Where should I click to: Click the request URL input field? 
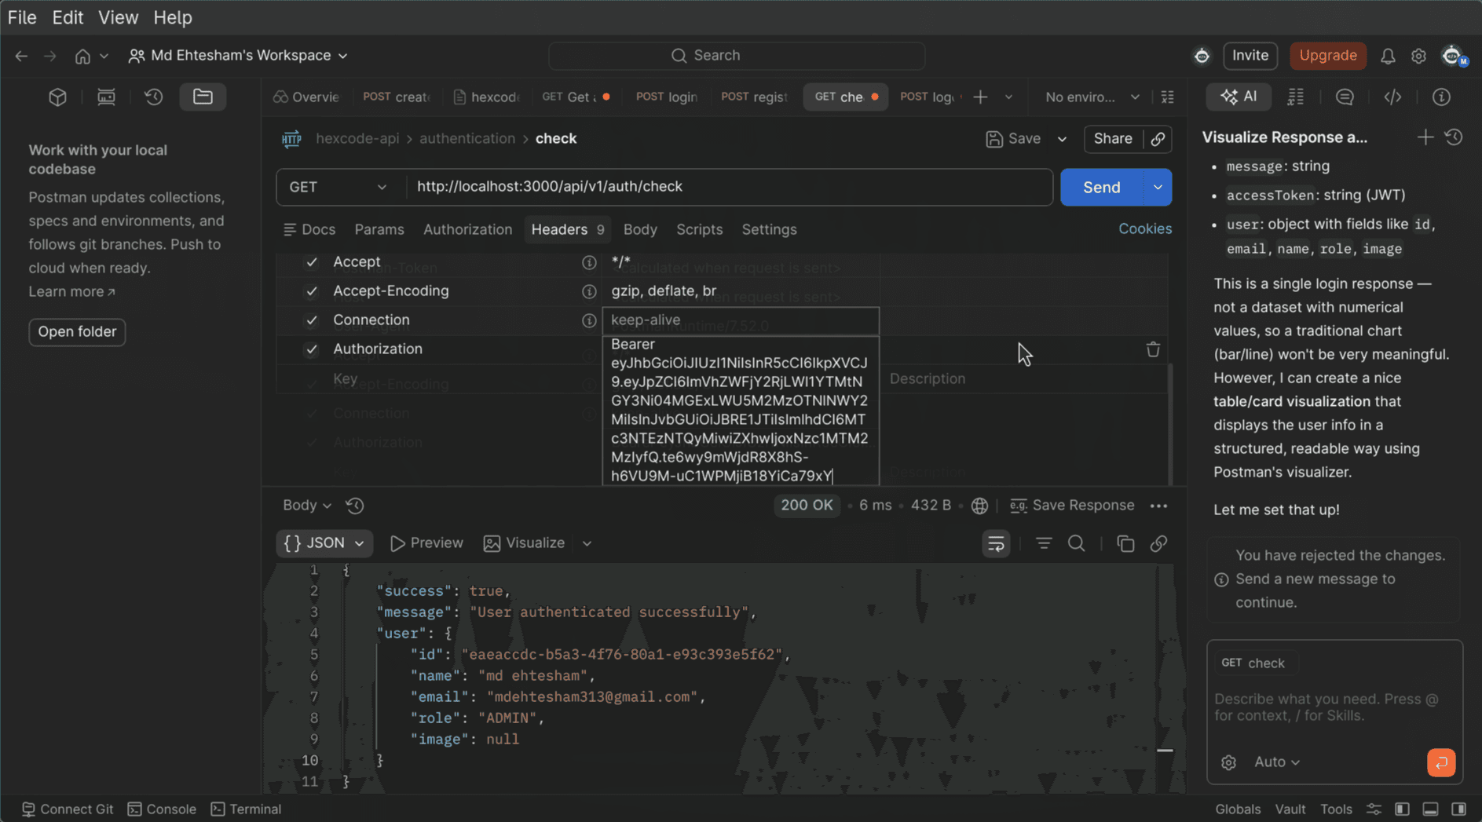coord(730,187)
